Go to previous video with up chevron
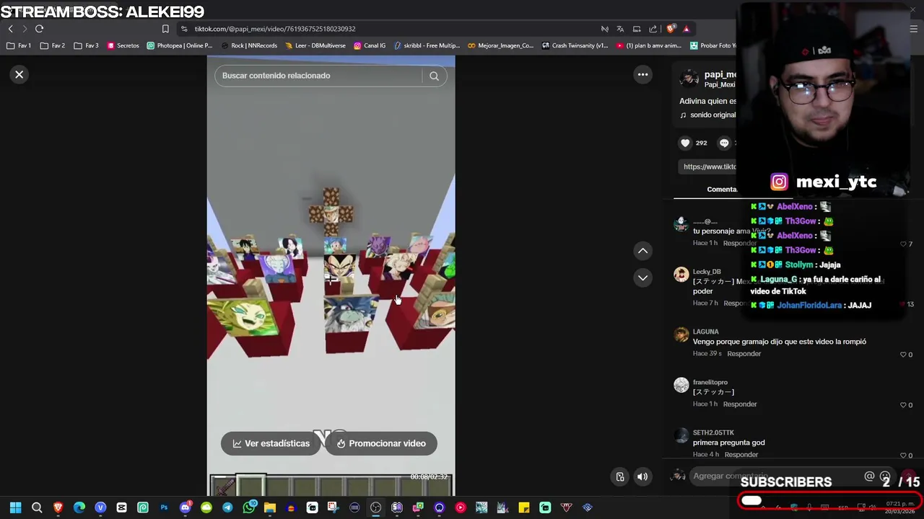The height and width of the screenshot is (519, 924). point(642,251)
